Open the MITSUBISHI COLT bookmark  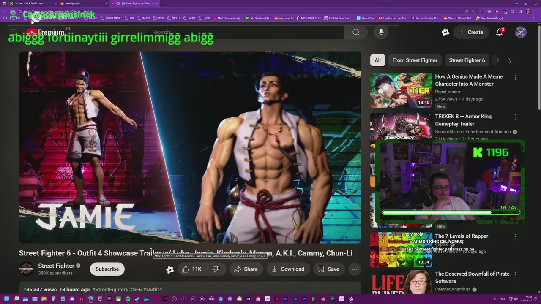point(308,18)
